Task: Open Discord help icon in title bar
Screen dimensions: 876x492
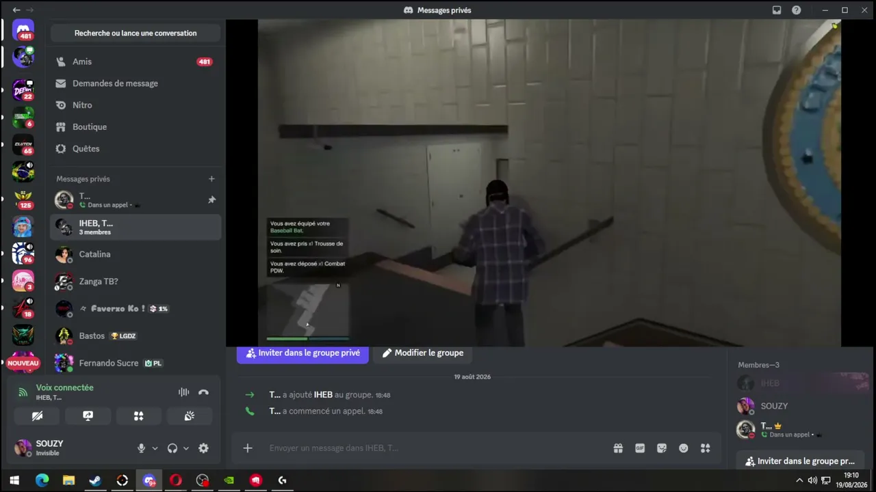Action: click(797, 10)
